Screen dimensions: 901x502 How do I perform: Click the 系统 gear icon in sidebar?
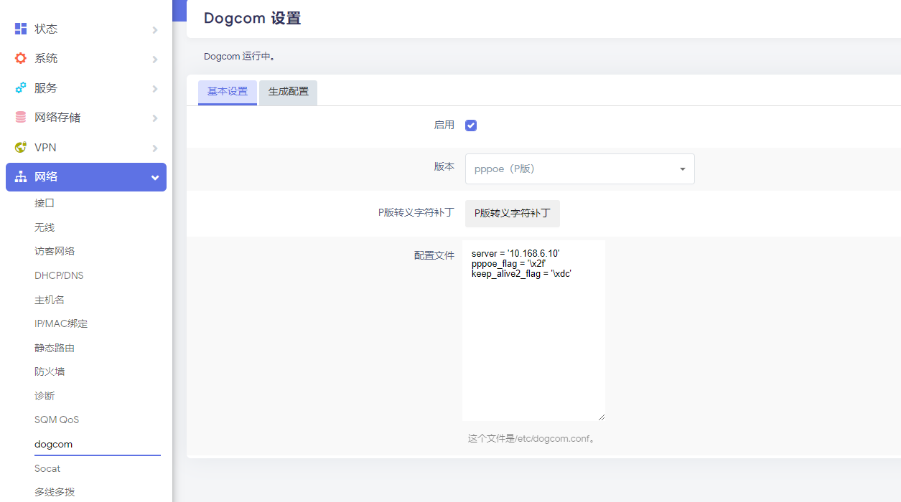[x=19, y=58]
